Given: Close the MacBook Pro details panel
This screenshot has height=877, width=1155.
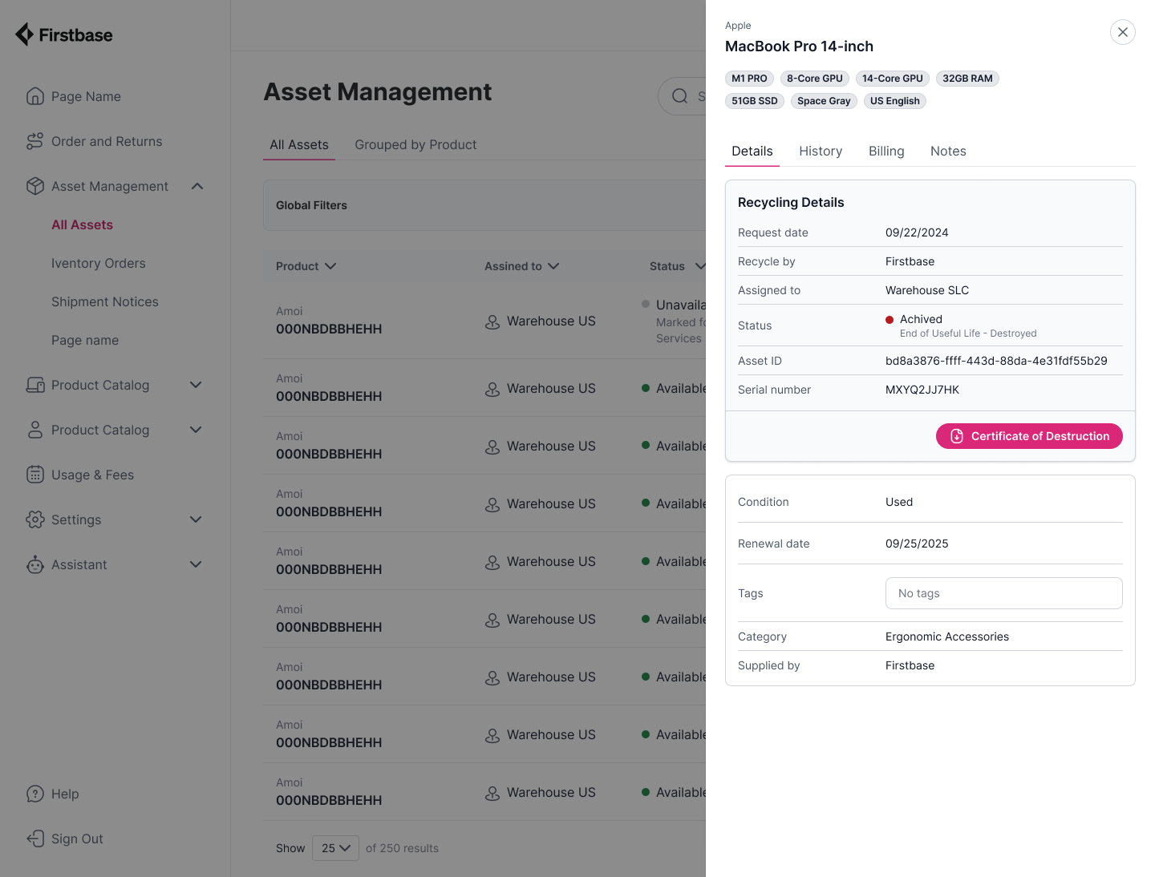Looking at the screenshot, I should (x=1123, y=32).
